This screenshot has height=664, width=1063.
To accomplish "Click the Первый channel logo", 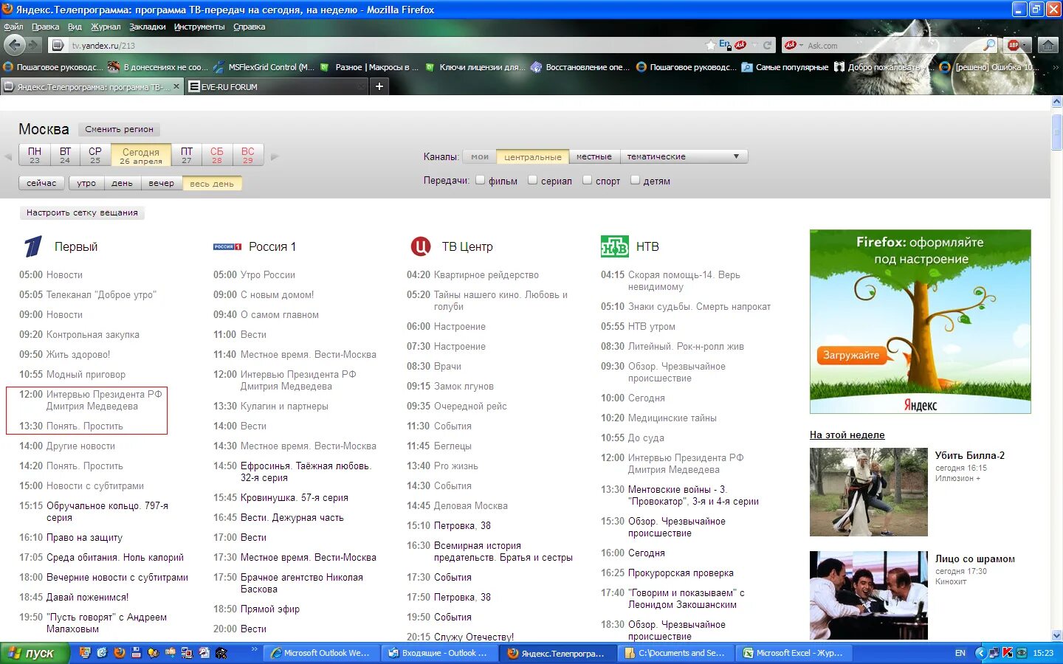I will pos(32,246).
